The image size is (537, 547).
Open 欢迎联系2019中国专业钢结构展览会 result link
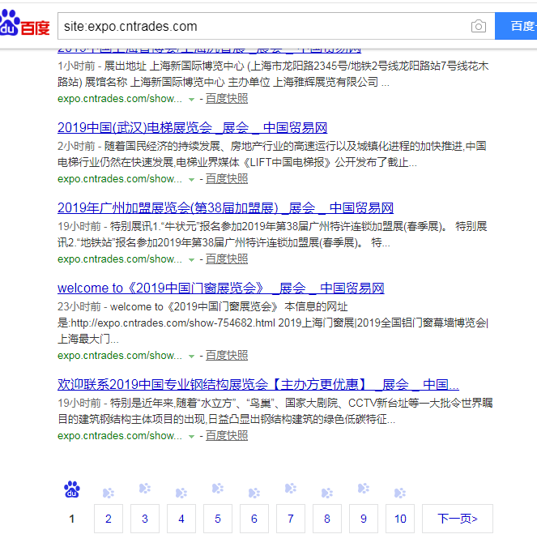tap(258, 384)
